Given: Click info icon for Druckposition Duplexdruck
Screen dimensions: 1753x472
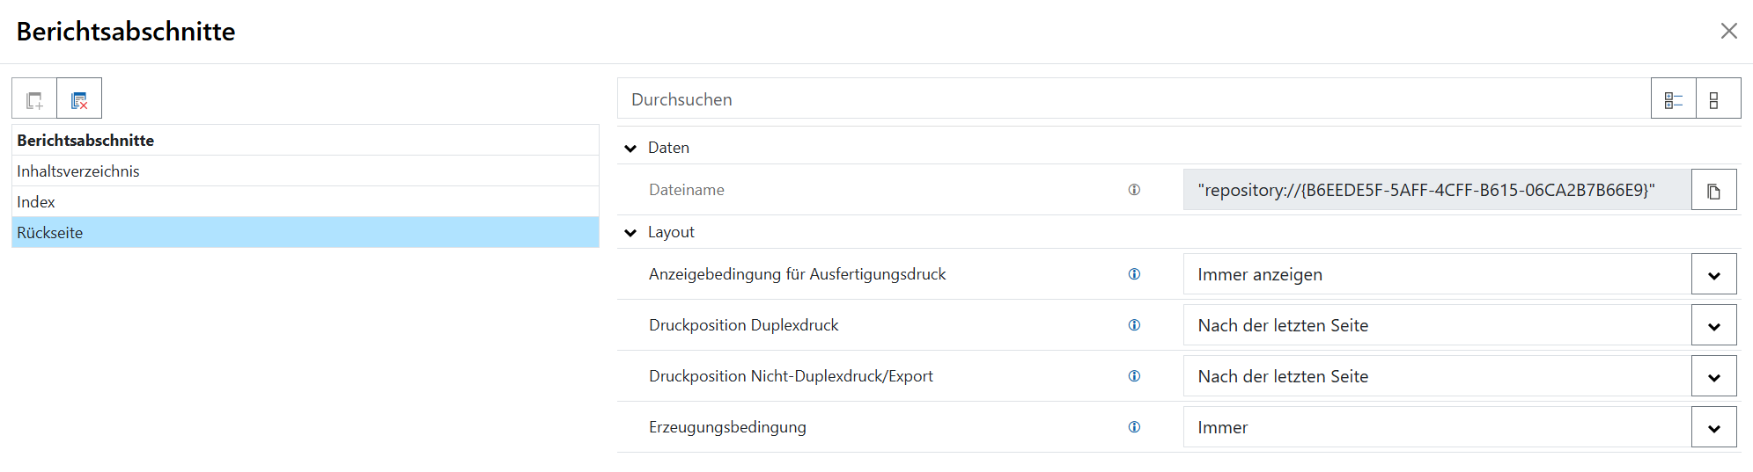Looking at the screenshot, I should [1134, 325].
